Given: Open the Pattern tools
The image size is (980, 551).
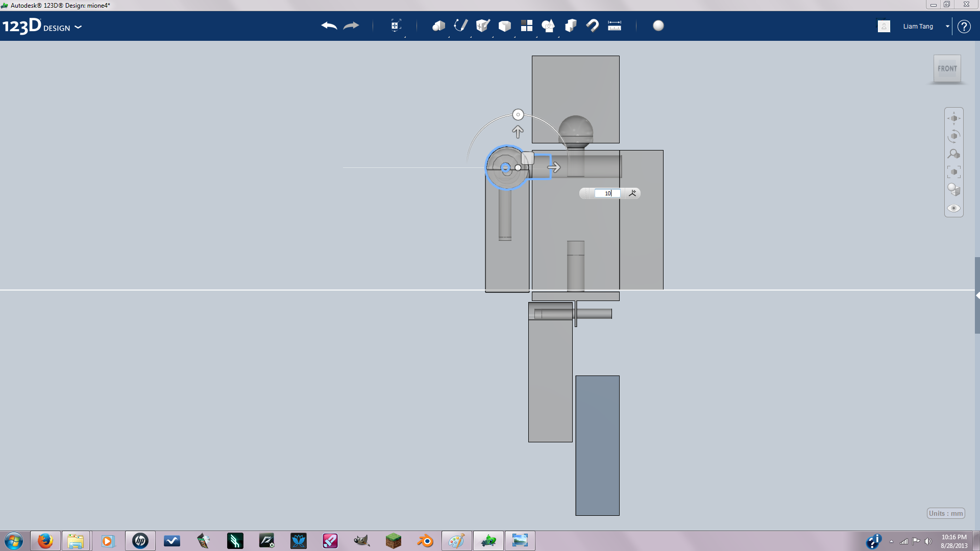Looking at the screenshot, I should point(527,26).
